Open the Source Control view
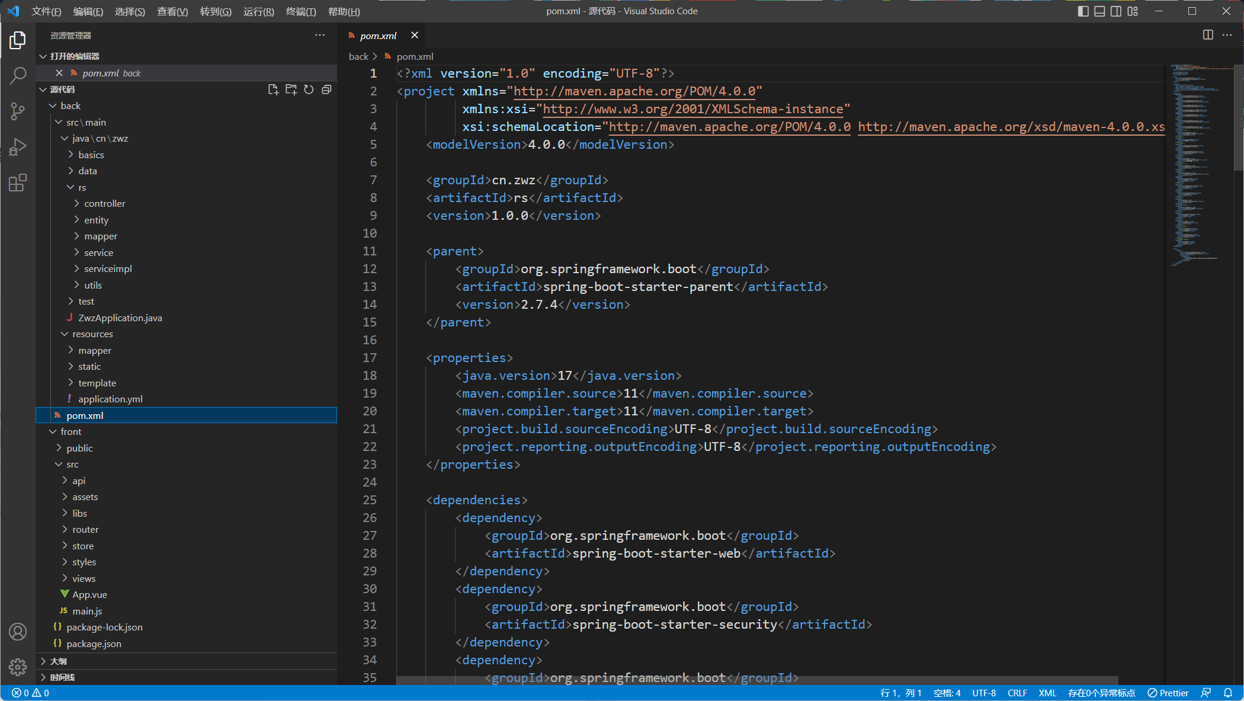 [18, 111]
